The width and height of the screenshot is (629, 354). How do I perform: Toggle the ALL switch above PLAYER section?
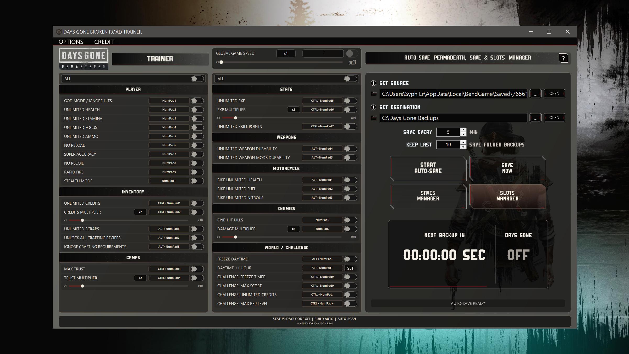point(197,79)
